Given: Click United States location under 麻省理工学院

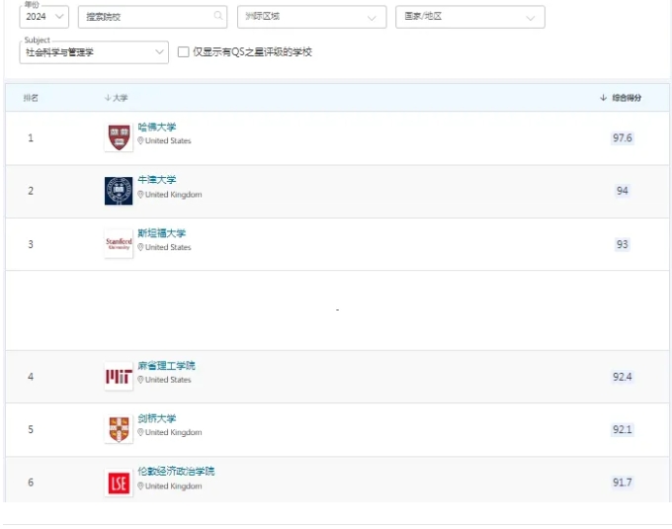Looking at the screenshot, I should coord(168,380).
